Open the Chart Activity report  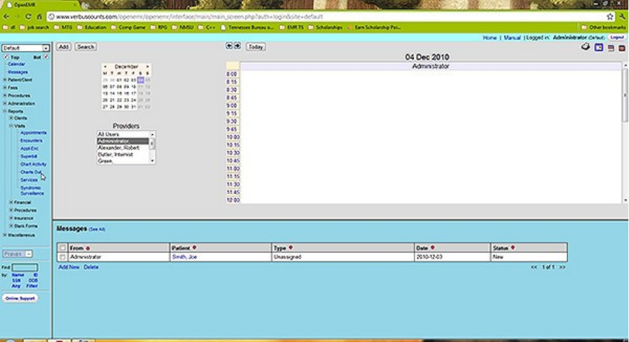(33, 164)
